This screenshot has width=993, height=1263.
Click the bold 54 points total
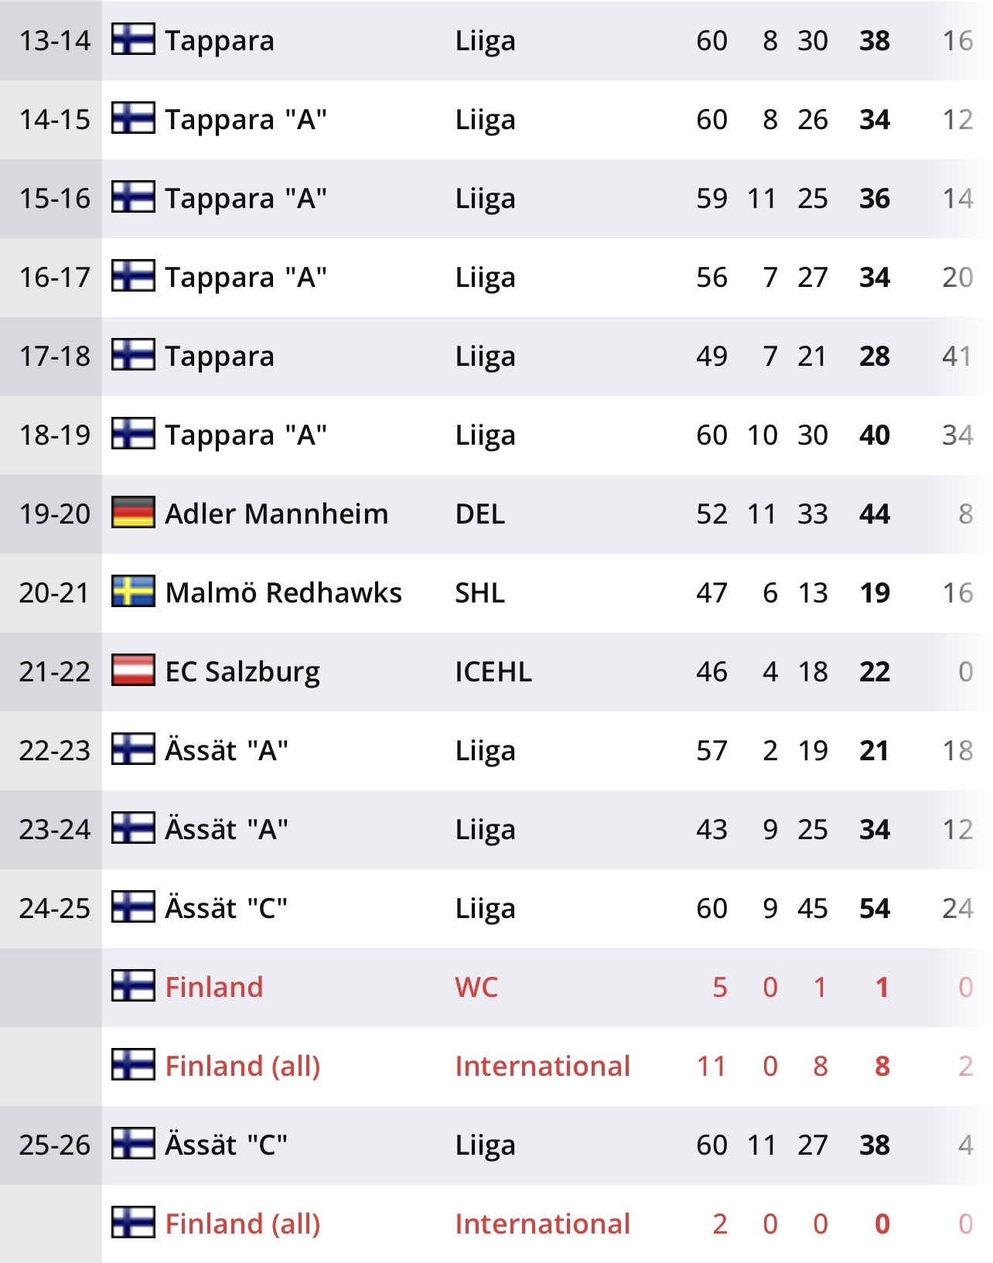tap(874, 908)
